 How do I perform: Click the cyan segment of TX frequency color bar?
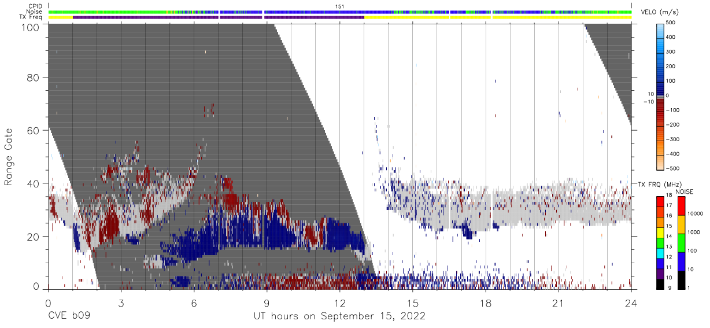pyautogui.click(x=661, y=252)
